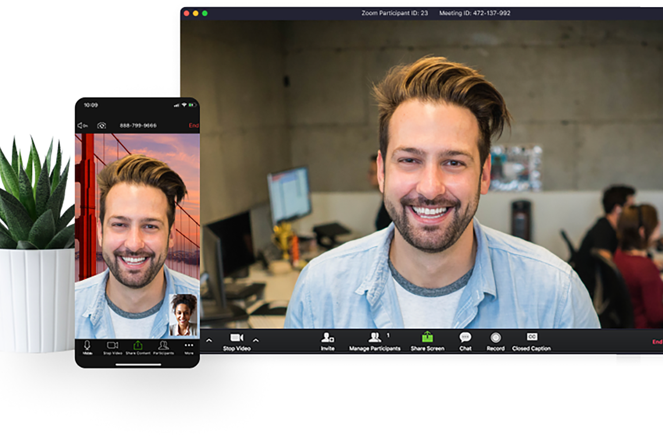Click the green macOS fullscreen window button
This screenshot has width=663, height=442.
[x=205, y=13]
